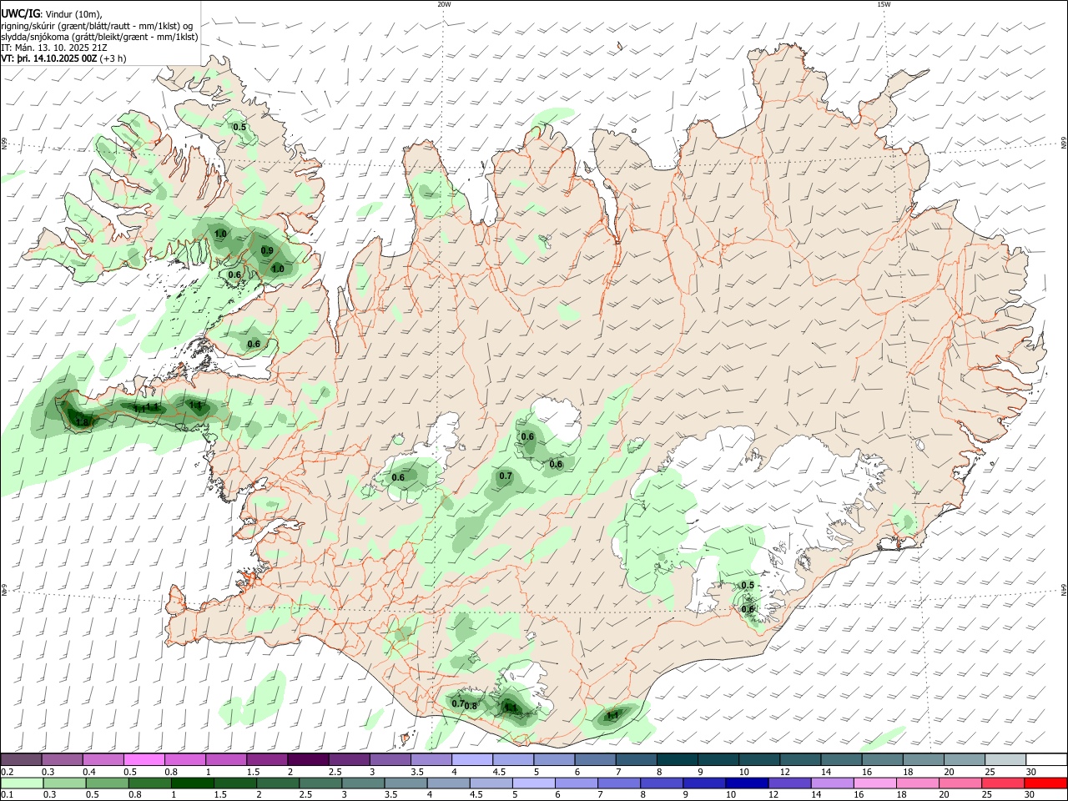Click the '0.2' label under the snow legend
Screen dimensions: 1068x801
coord(7,772)
